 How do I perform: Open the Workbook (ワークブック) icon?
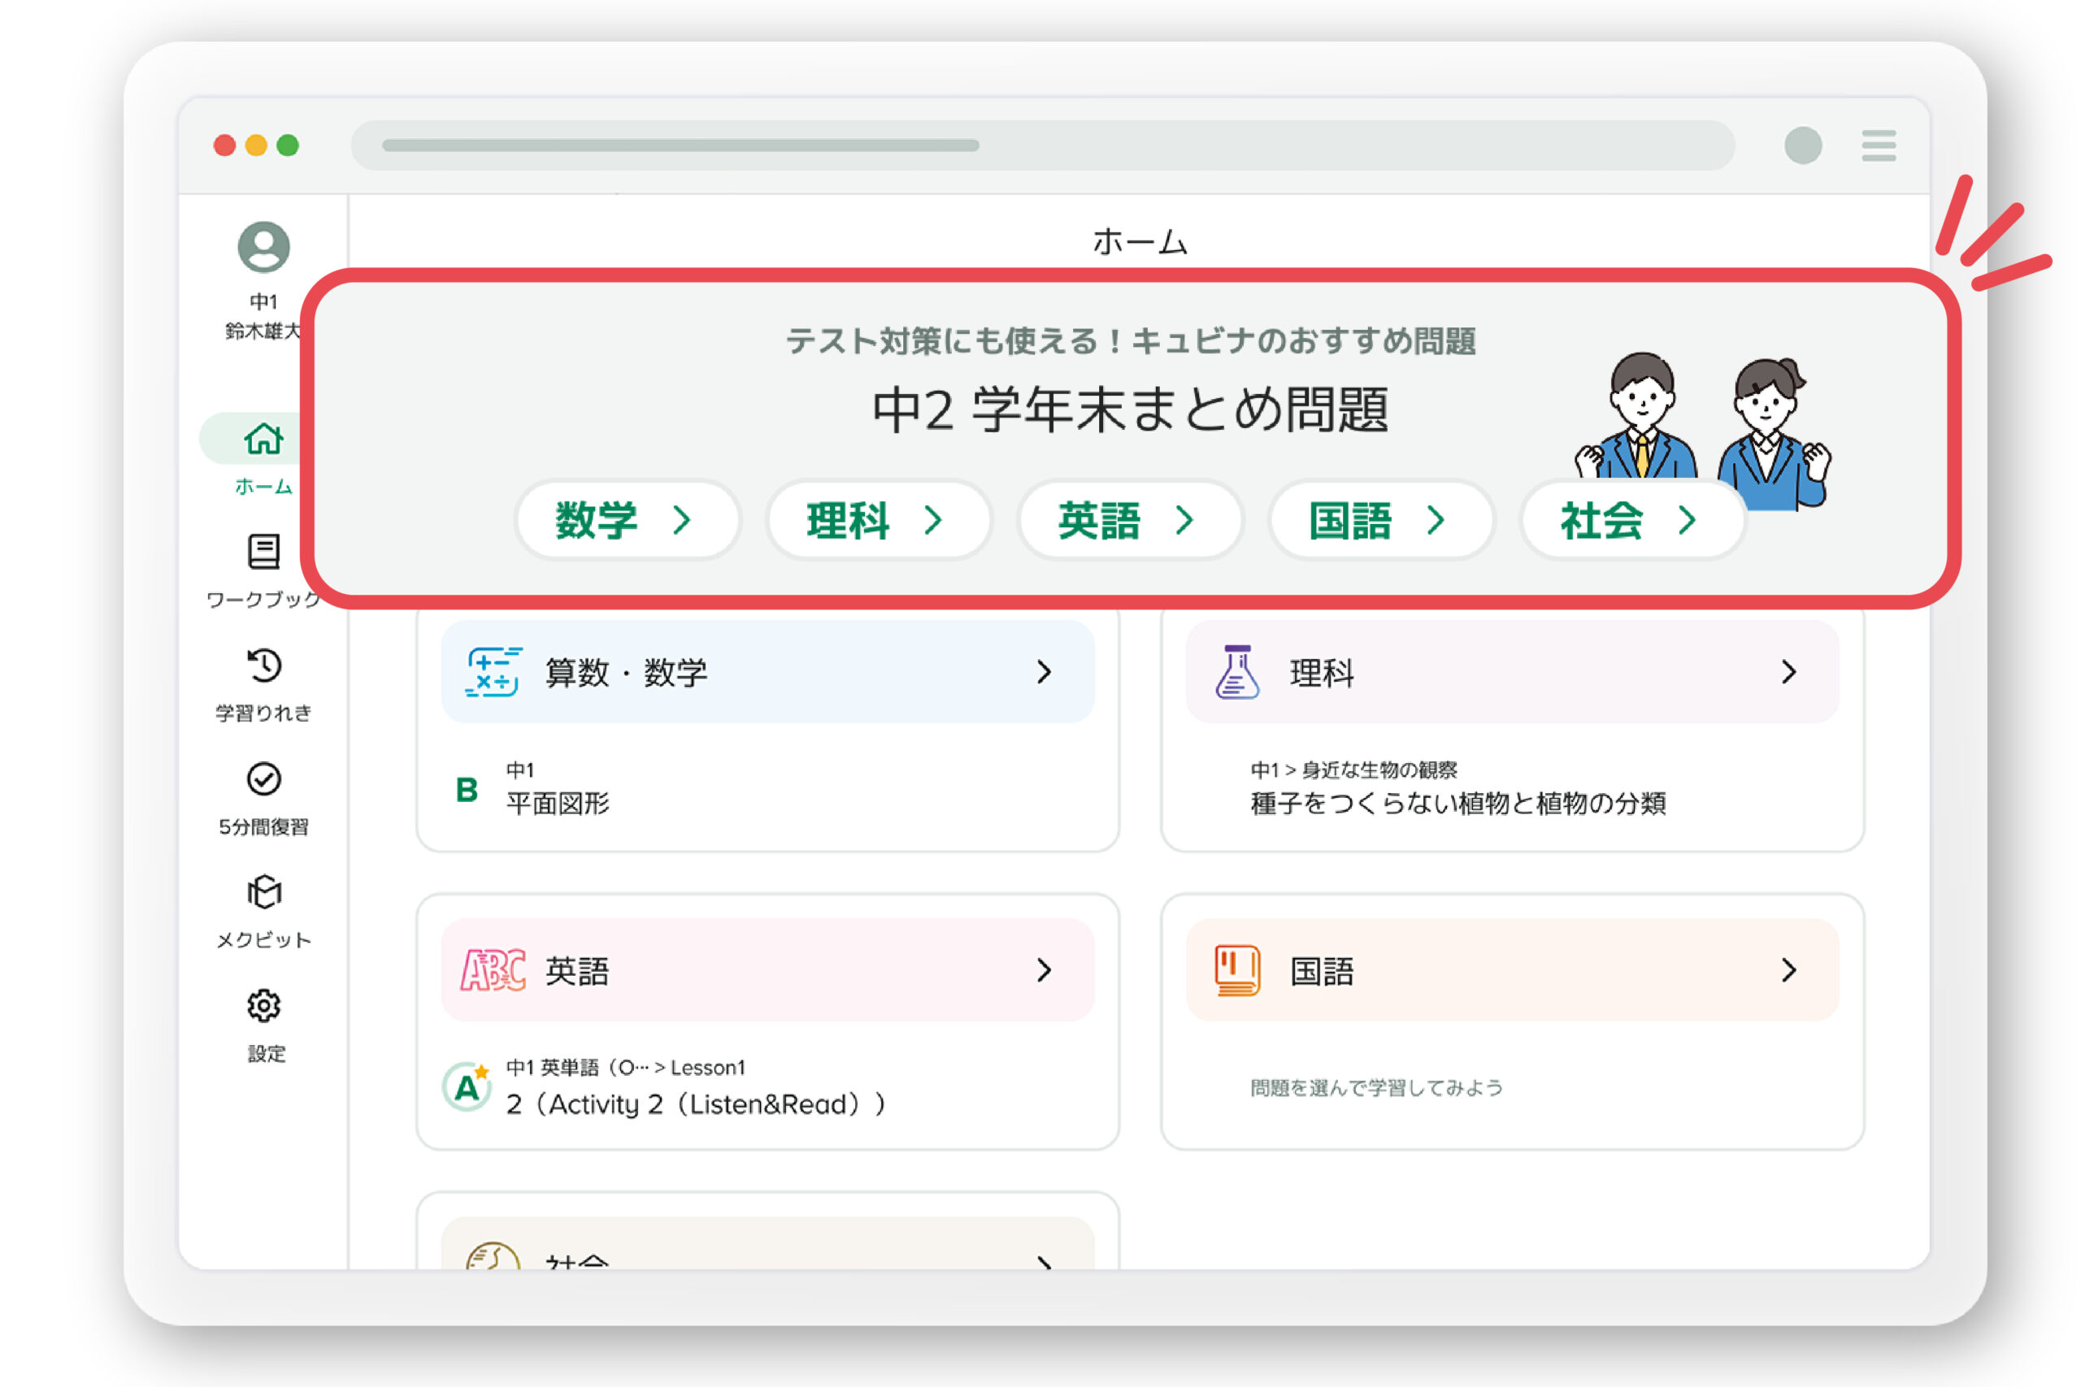coord(263,552)
